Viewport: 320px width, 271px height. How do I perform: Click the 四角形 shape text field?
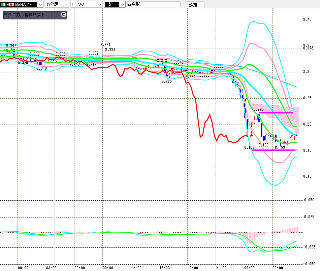[x=153, y=5]
